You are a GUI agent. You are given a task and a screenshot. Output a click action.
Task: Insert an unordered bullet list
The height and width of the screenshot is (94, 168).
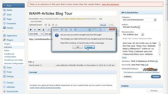coord(49,30)
